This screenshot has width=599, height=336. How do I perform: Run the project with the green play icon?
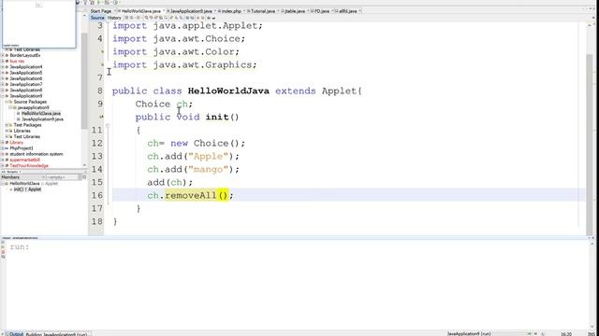point(99,2)
